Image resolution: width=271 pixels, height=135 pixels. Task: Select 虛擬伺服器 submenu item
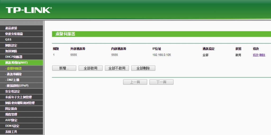click(21, 69)
